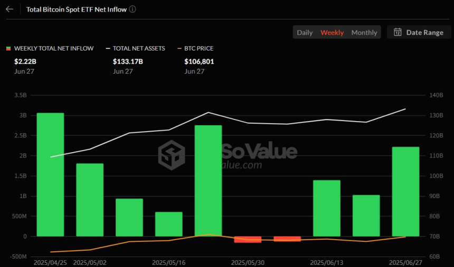The width and height of the screenshot is (454, 267).
Task: Click the green bar for 2025/04/25
Action: point(50,174)
